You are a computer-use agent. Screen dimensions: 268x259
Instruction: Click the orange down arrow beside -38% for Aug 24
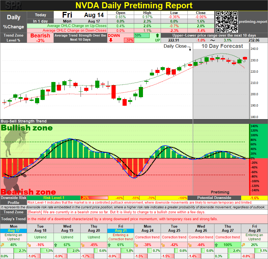pyautogui.click(x=136, y=245)
